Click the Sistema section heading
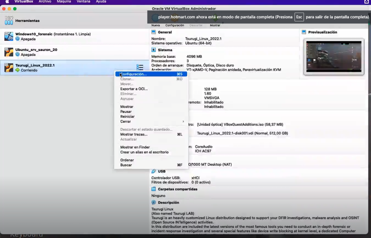The height and width of the screenshot is (238, 371). coord(165,50)
